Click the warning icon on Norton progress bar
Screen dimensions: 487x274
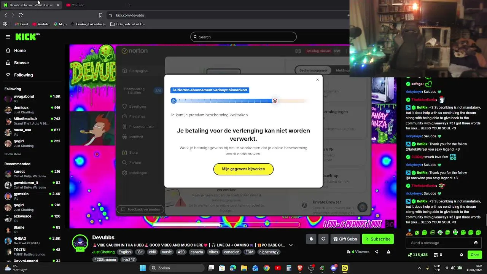[174, 101]
